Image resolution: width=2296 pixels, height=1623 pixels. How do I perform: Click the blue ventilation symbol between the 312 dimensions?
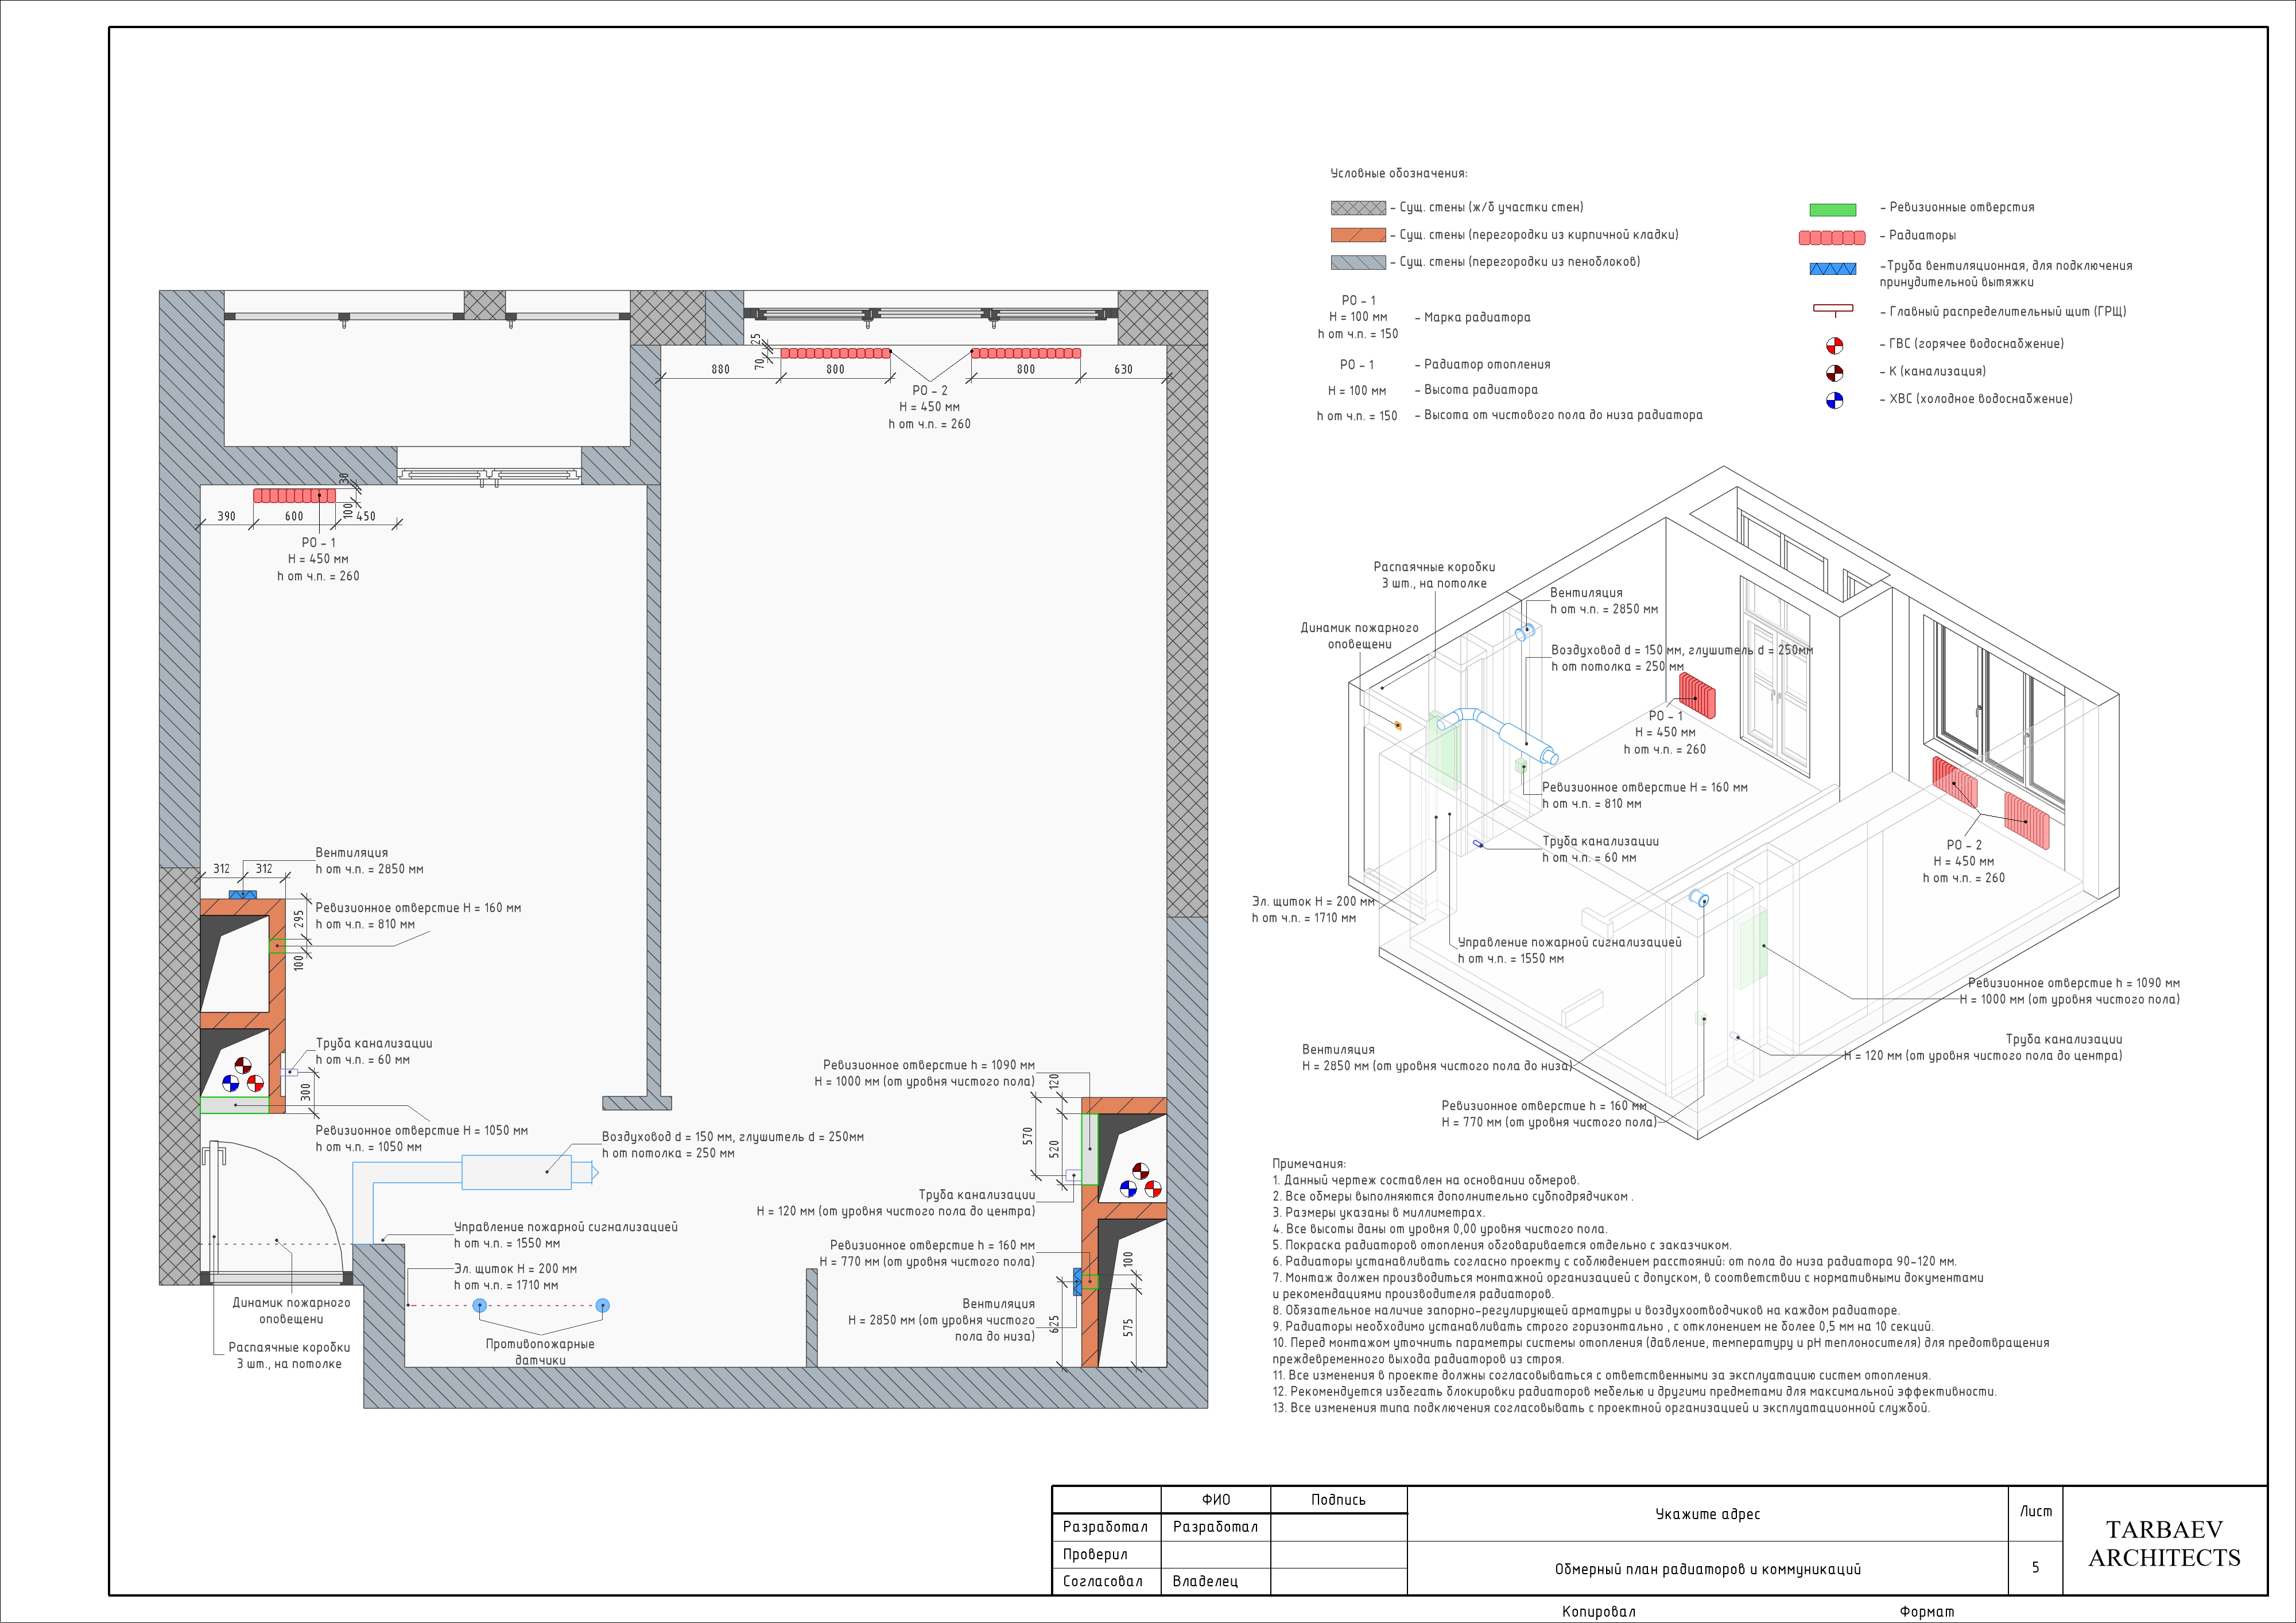pyautogui.click(x=242, y=895)
